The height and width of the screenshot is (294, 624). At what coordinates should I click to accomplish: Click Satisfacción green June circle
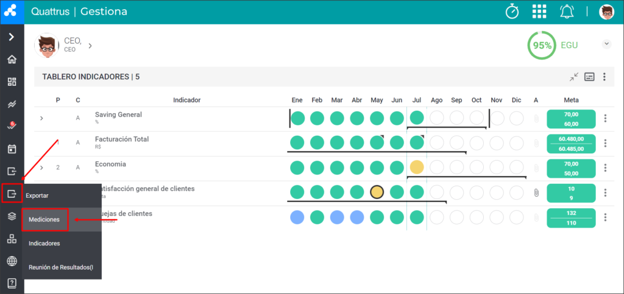click(397, 192)
